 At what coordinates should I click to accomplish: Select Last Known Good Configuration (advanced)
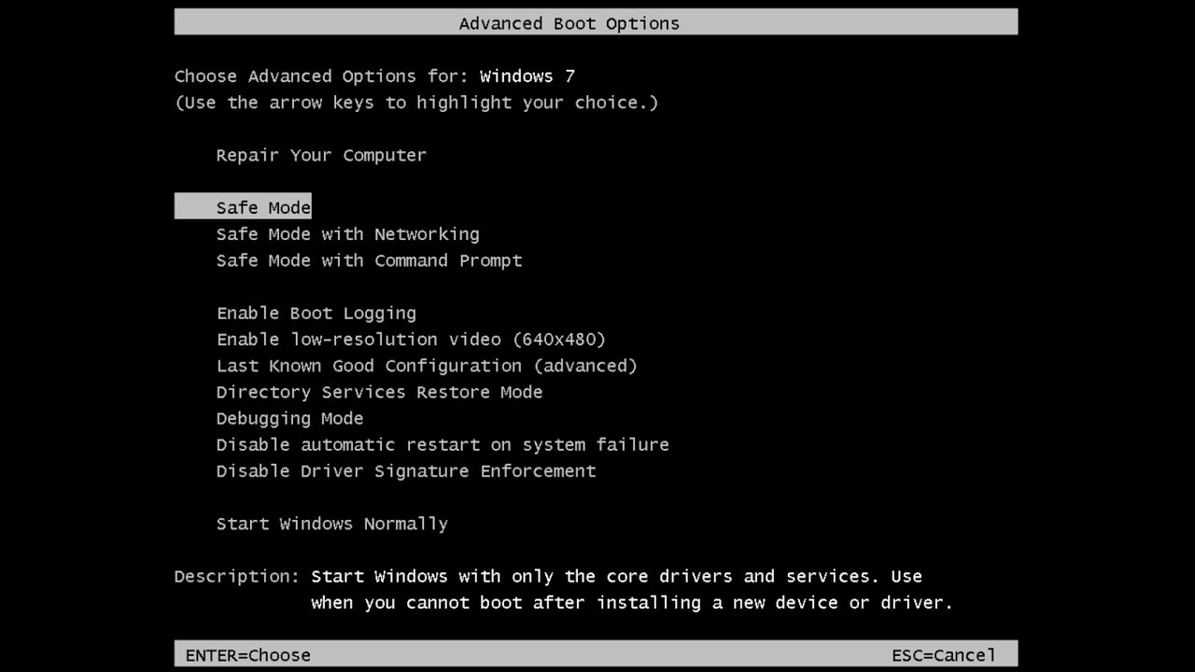(427, 366)
